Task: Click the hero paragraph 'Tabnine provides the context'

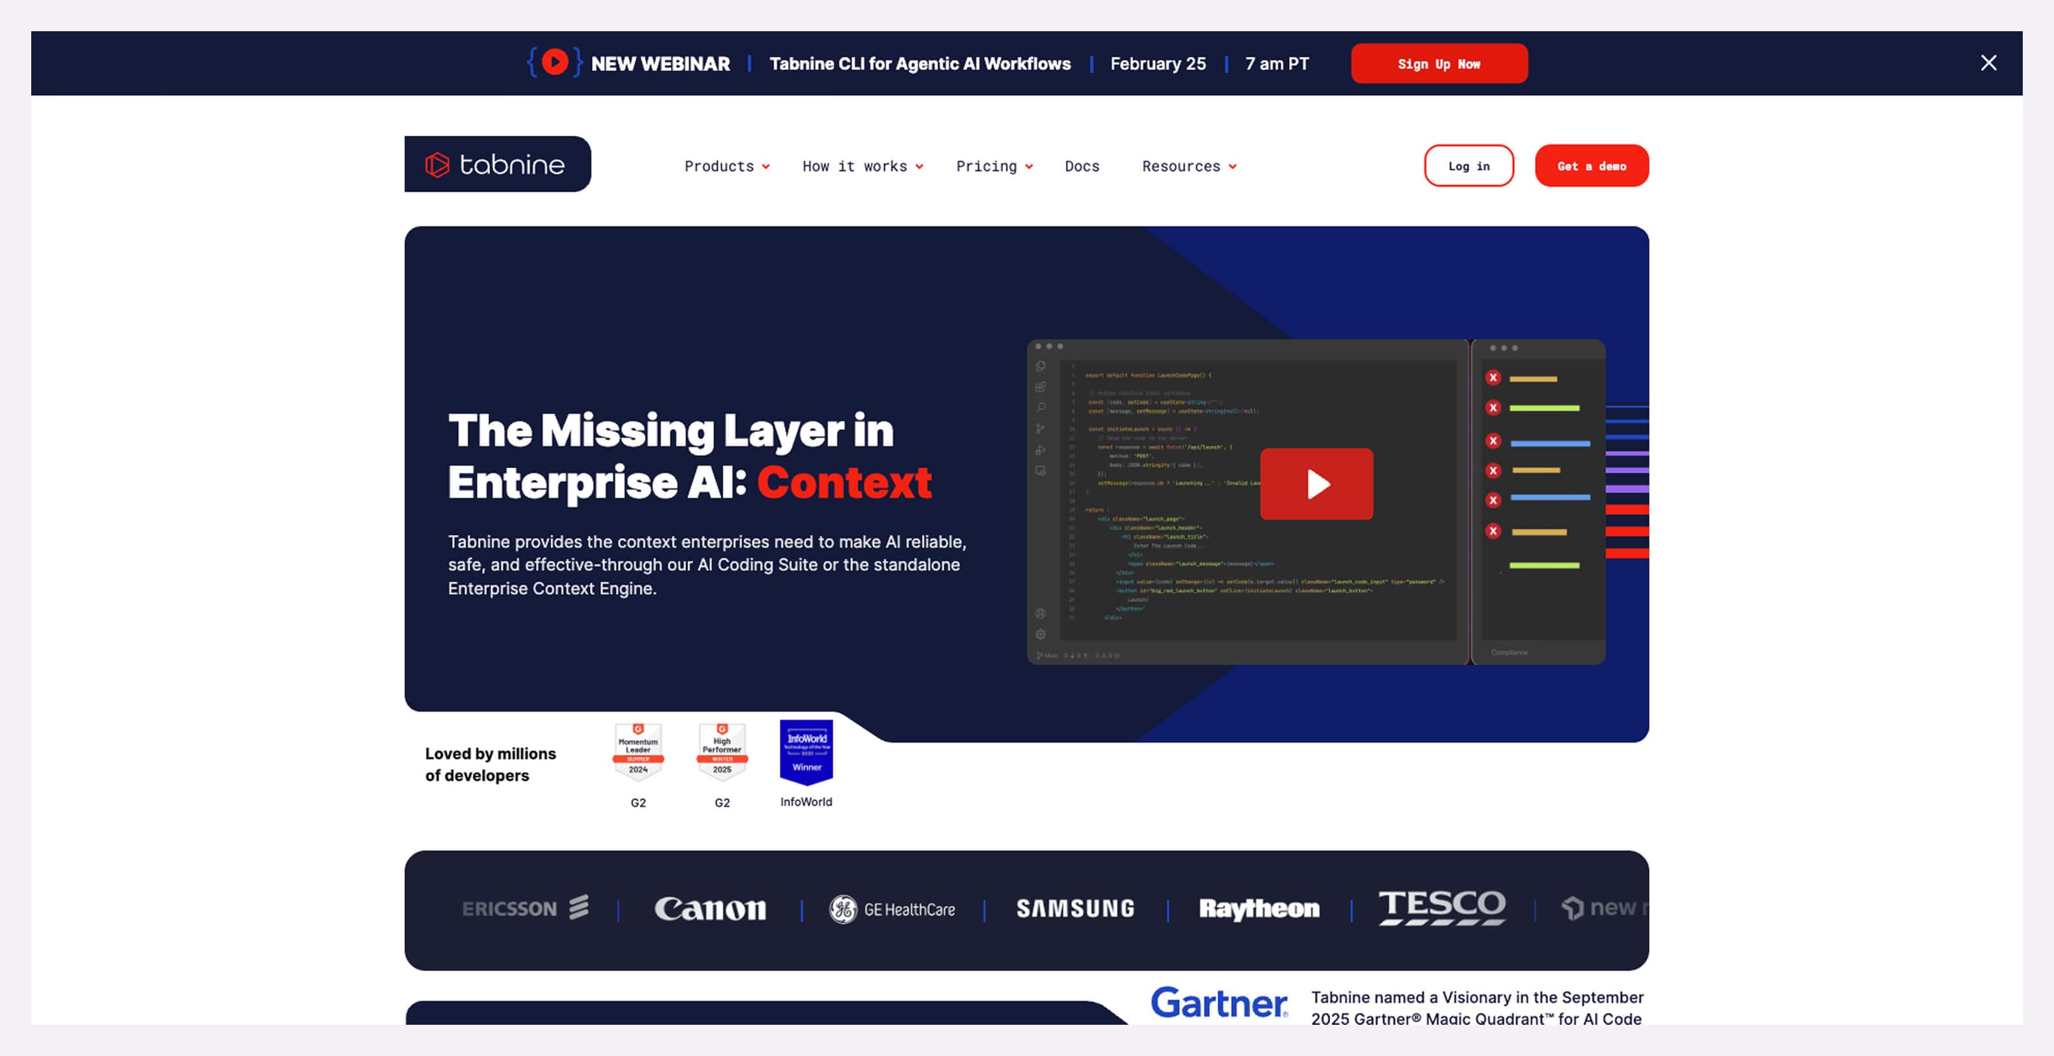Action: [707, 565]
